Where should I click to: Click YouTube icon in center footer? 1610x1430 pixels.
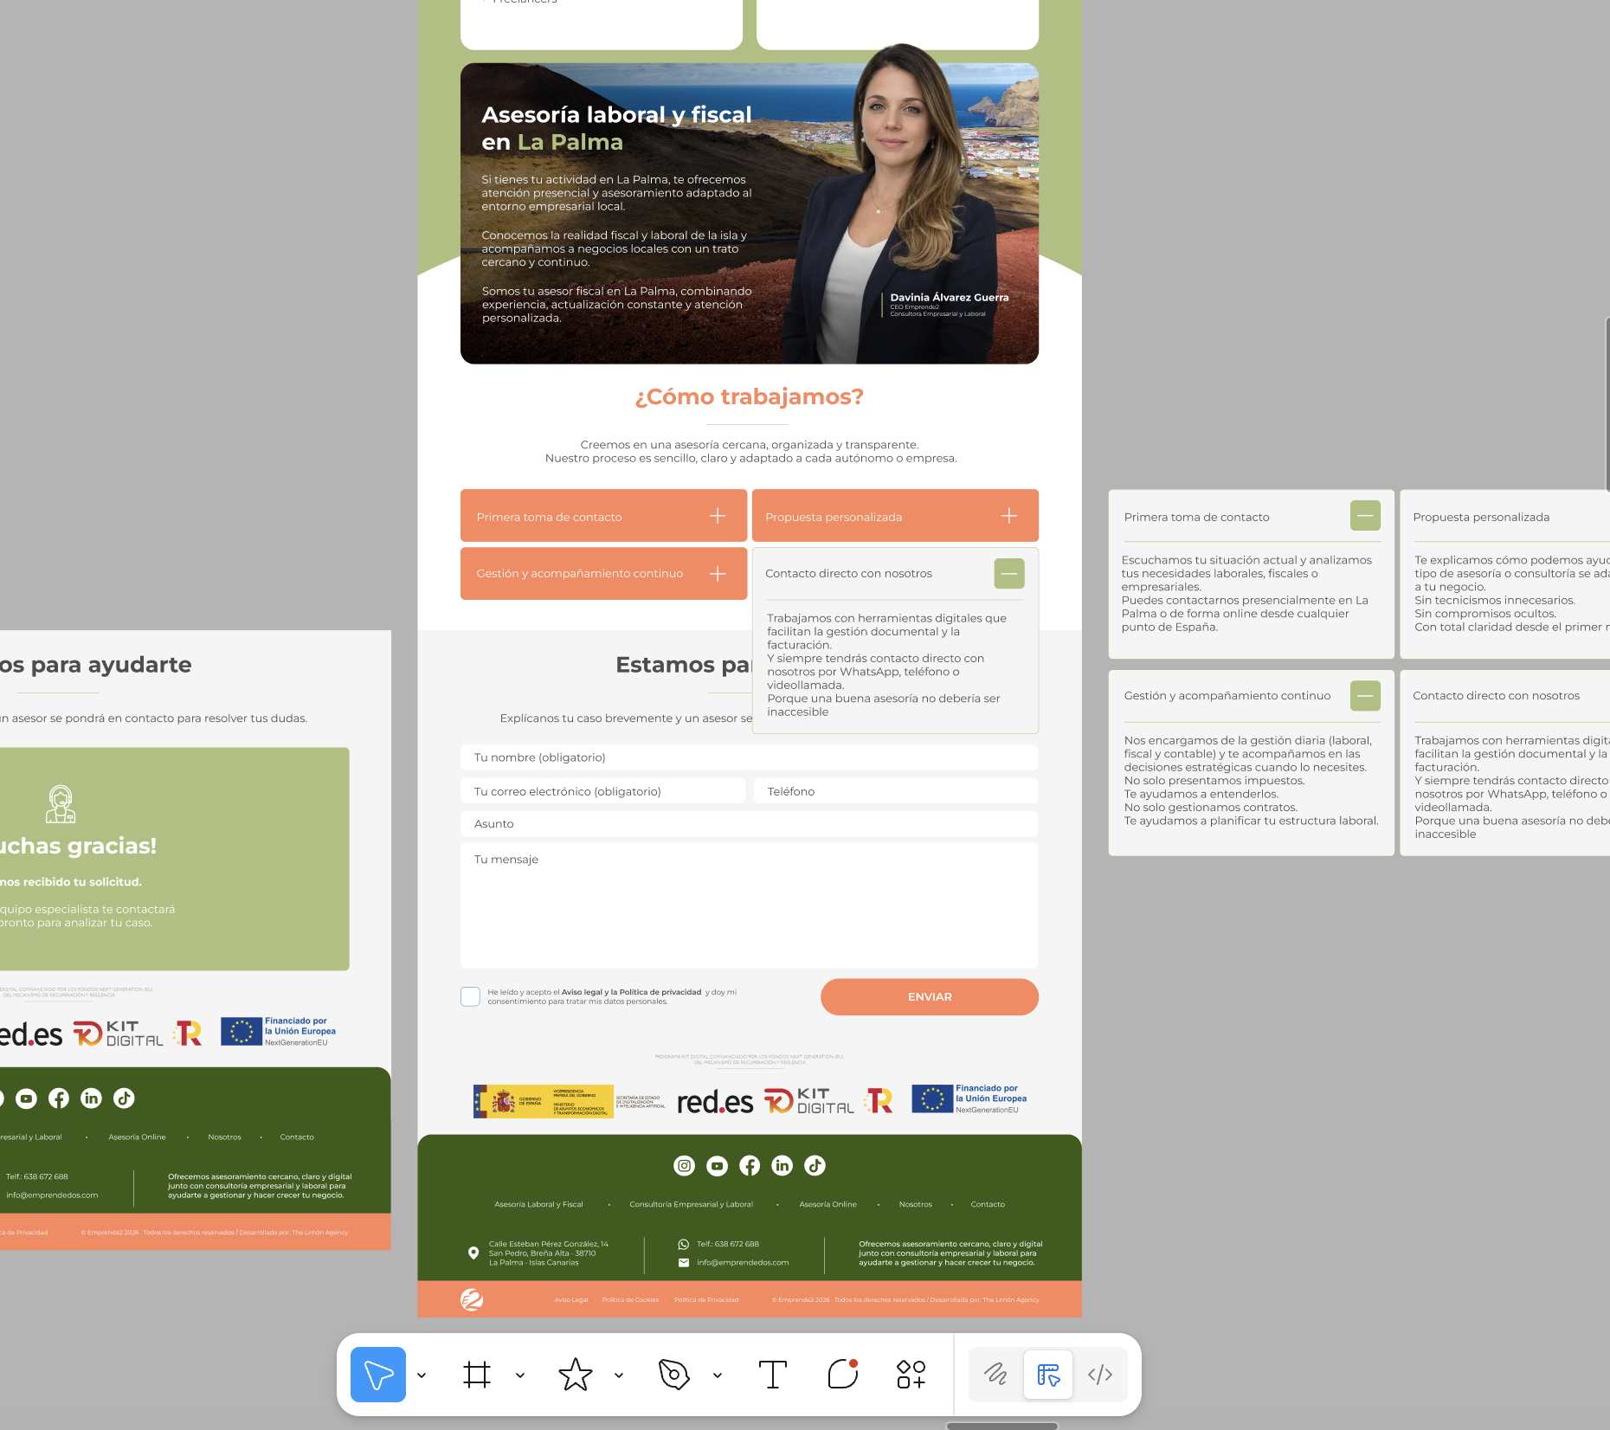(717, 1166)
